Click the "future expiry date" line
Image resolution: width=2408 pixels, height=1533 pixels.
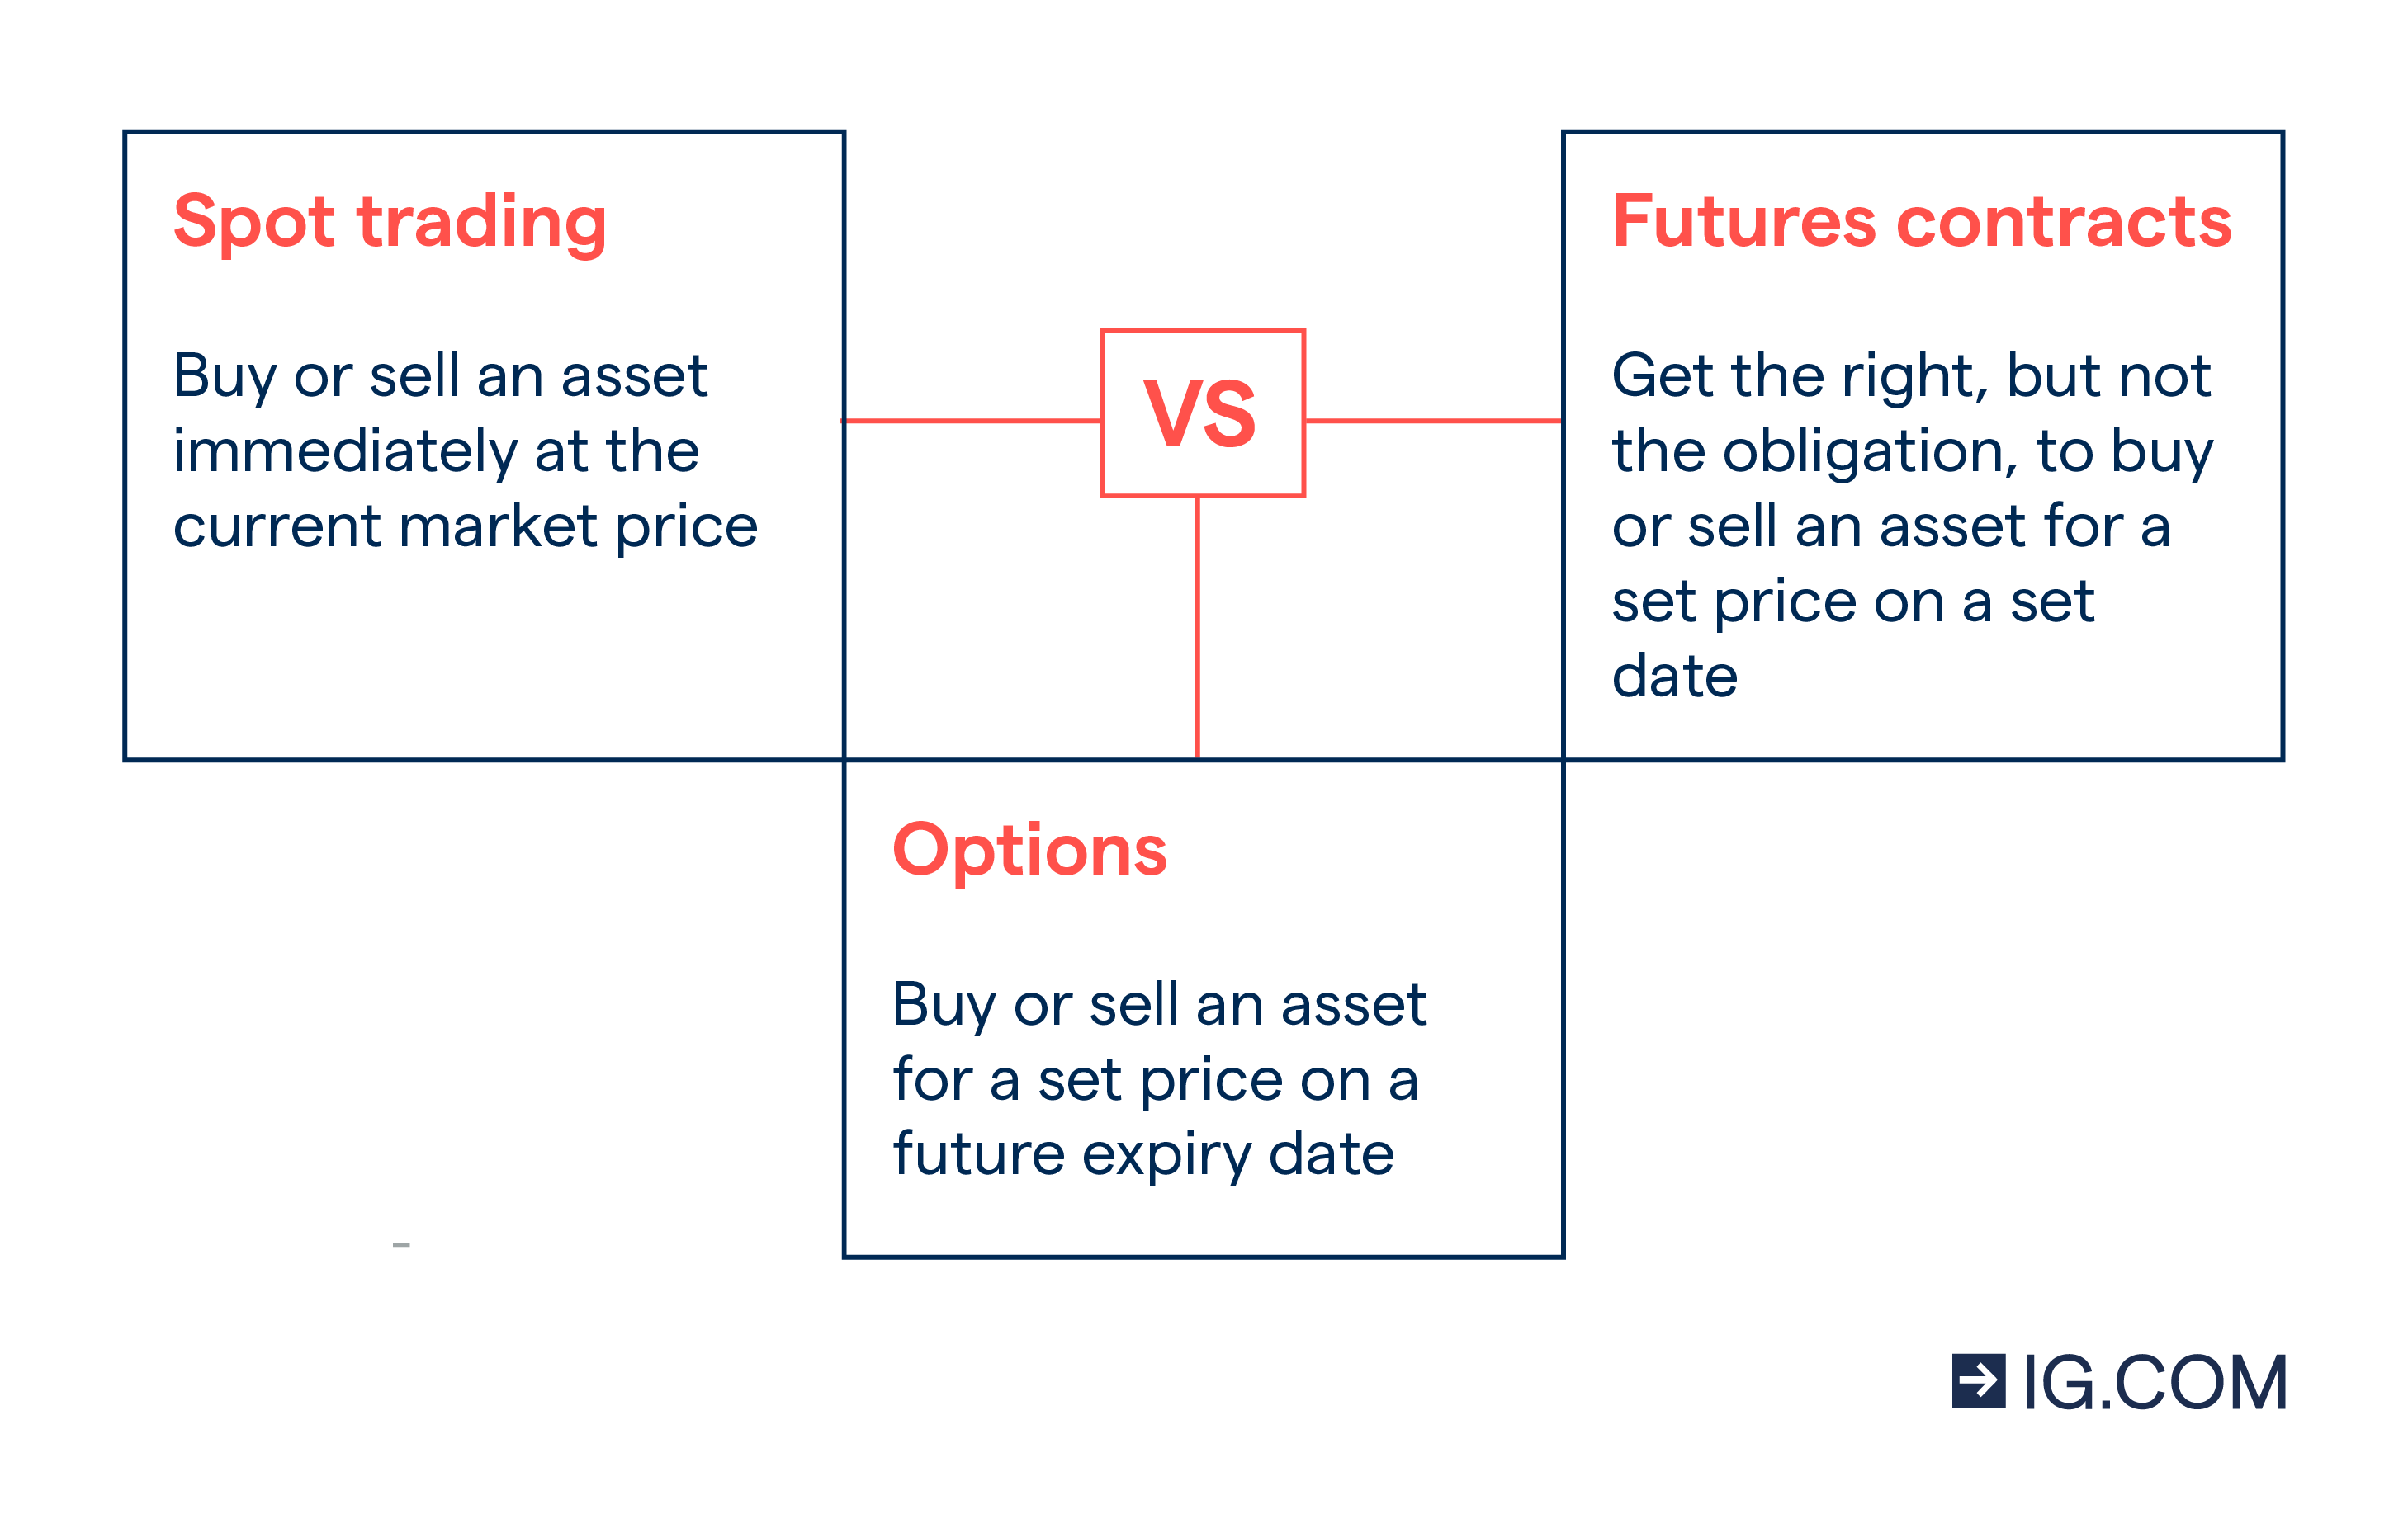1143,1155
